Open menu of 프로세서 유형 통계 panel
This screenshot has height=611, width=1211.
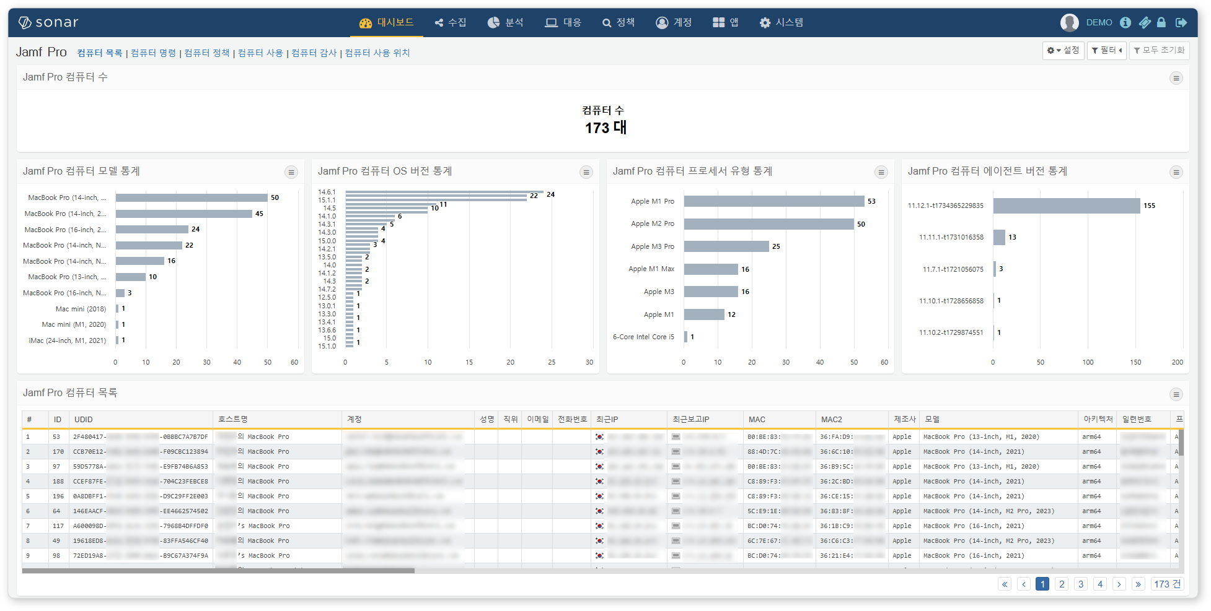point(881,172)
